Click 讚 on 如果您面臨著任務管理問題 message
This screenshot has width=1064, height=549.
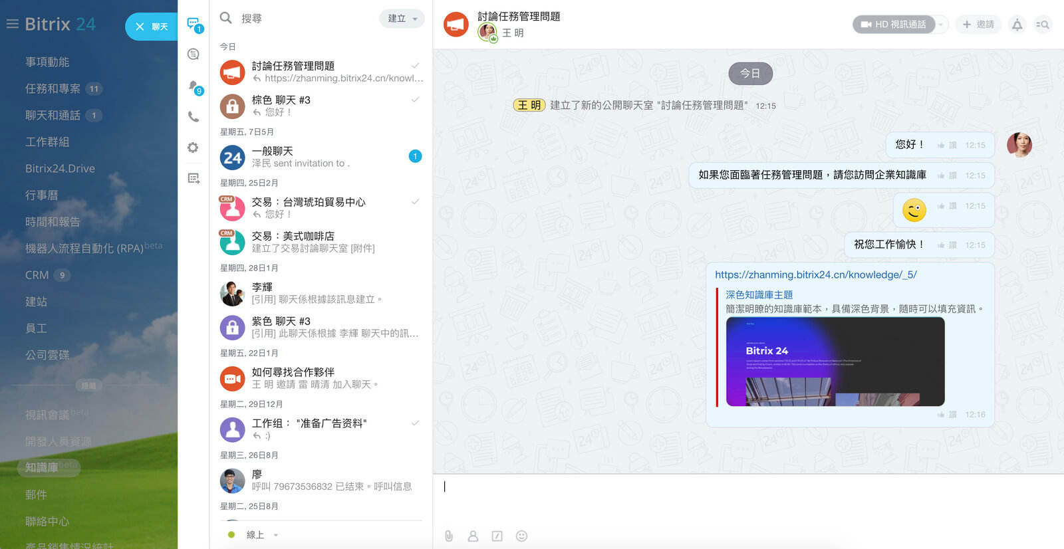click(952, 175)
